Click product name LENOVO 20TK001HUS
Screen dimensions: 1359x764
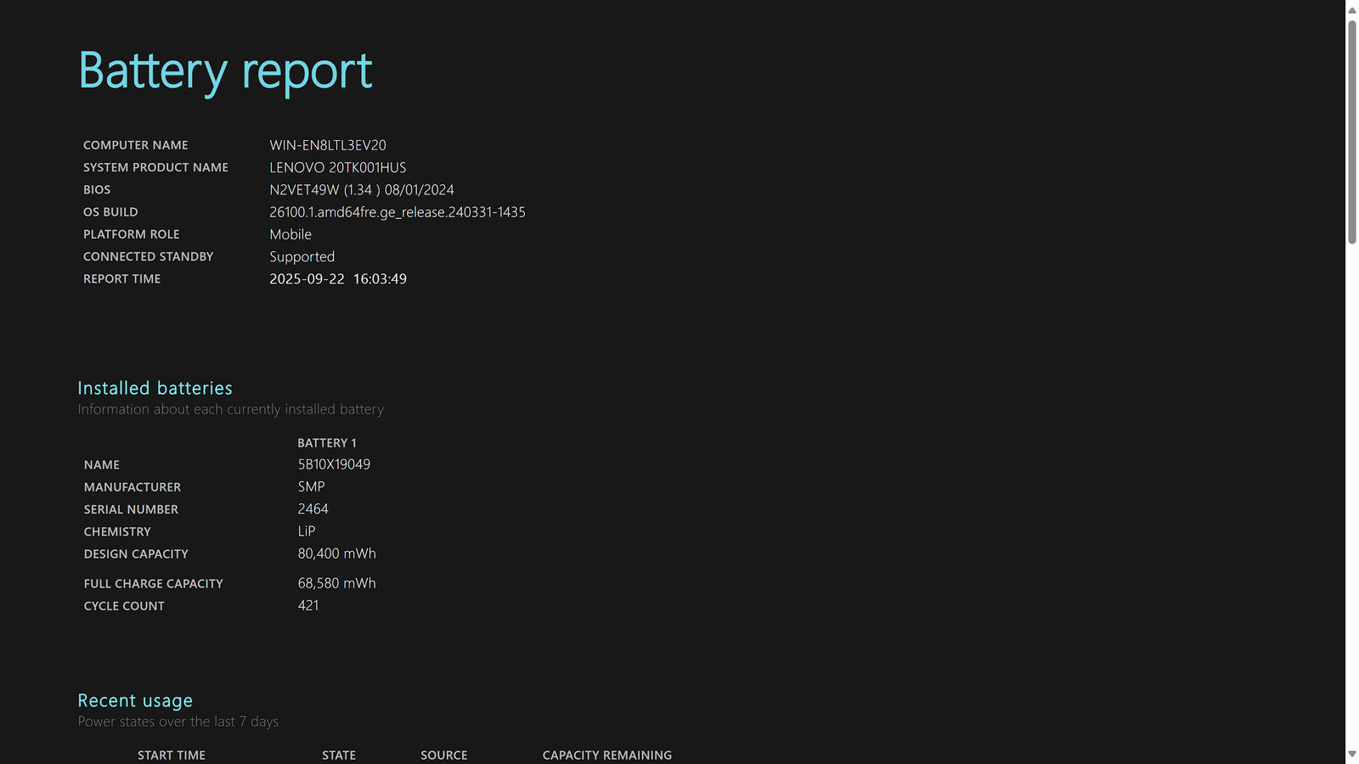(338, 167)
